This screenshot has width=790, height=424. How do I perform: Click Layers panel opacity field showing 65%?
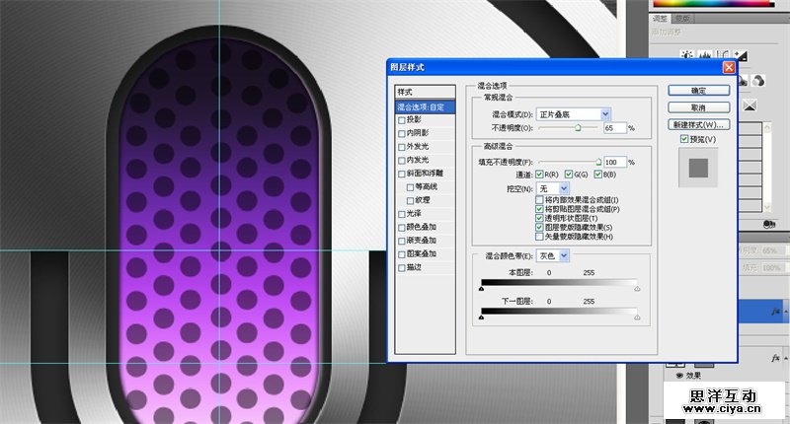coord(774,250)
